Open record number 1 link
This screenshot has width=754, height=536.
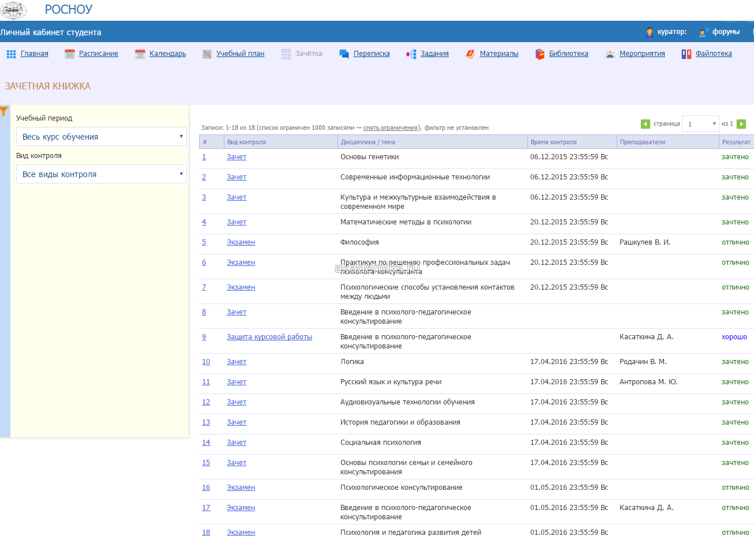coord(204,157)
